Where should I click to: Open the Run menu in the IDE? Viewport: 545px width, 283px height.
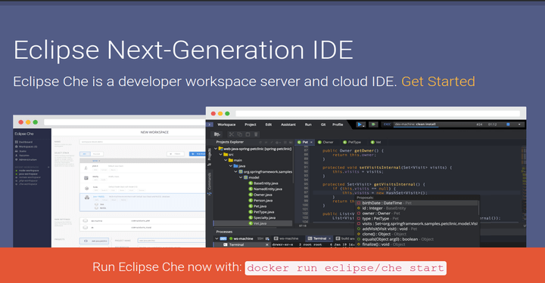(x=308, y=125)
